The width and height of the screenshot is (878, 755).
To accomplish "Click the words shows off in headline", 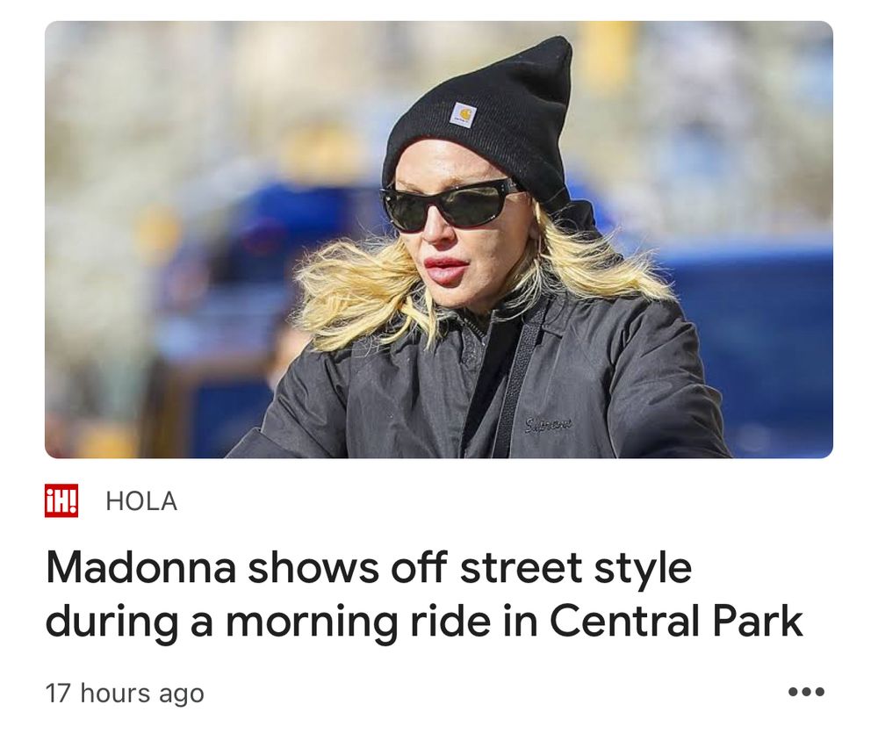I will [x=347, y=568].
